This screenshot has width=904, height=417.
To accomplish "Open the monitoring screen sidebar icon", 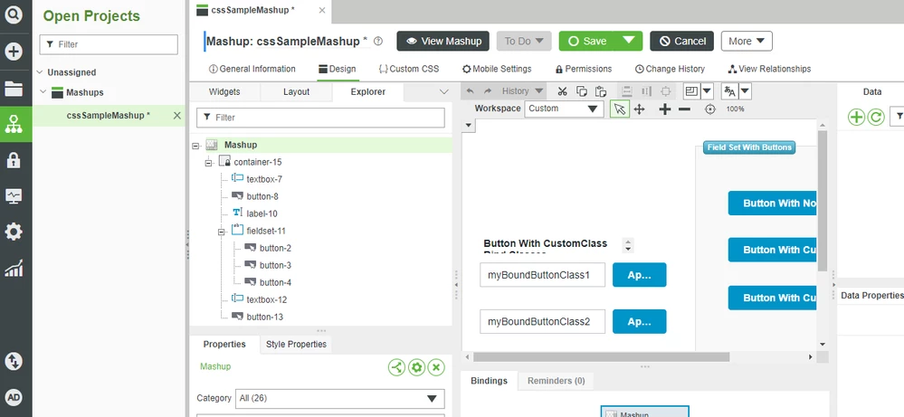I will 14,195.
